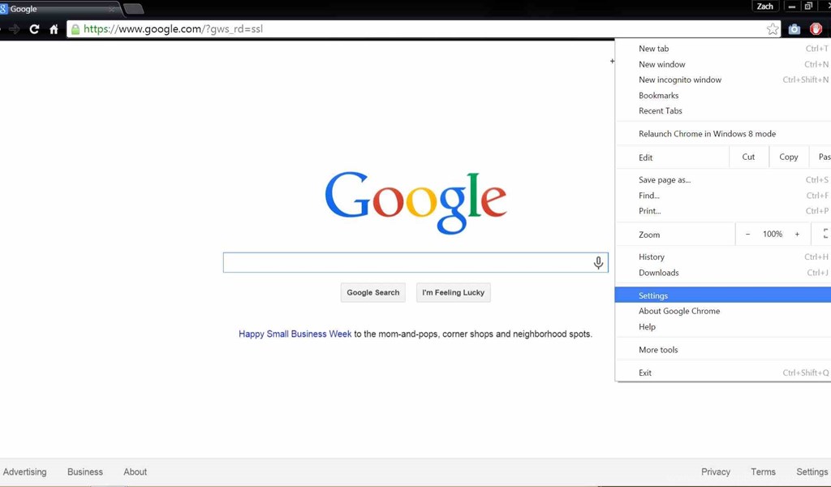Select New incognito window
This screenshot has width=831, height=487.
(723, 80)
